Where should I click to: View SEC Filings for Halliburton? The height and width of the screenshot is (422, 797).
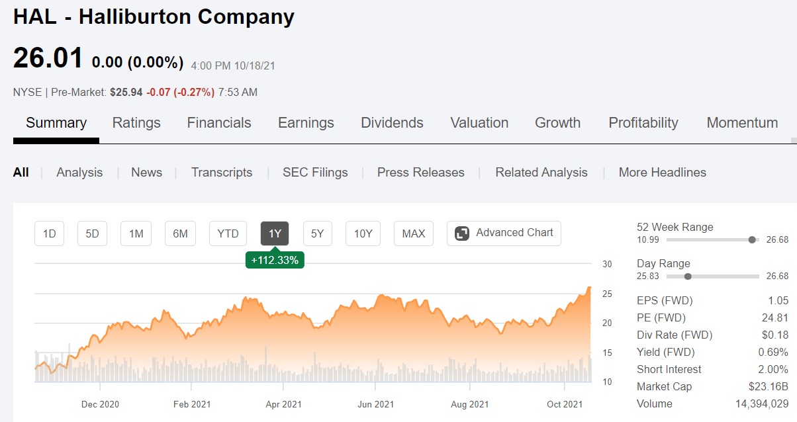[315, 172]
